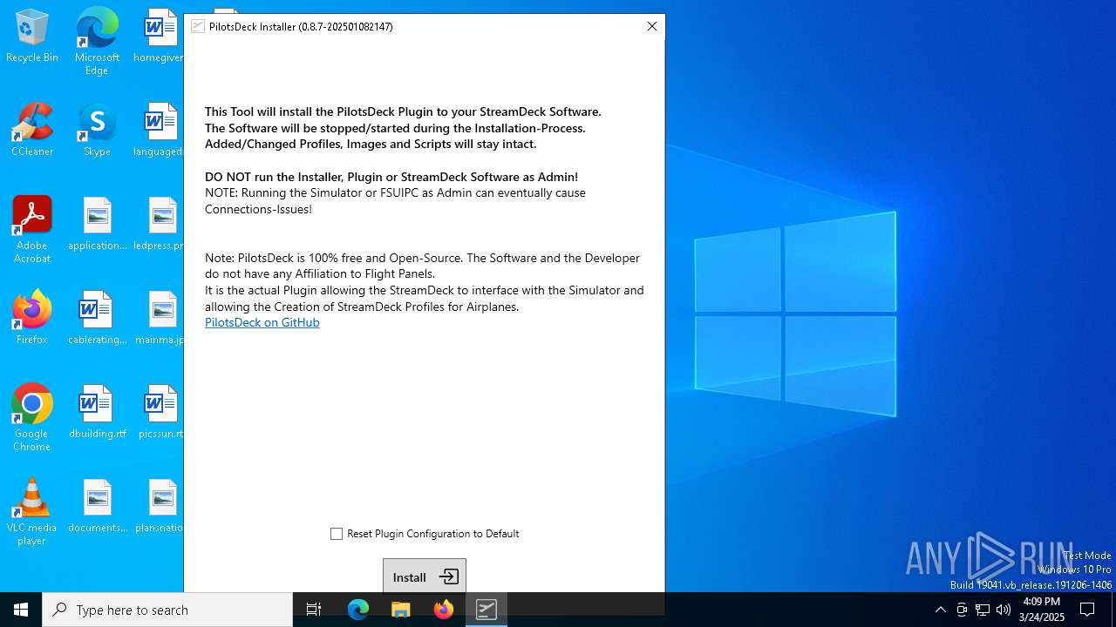Select Firefox desktop shortcut
Viewport: 1116px width, 627px height.
click(x=32, y=318)
